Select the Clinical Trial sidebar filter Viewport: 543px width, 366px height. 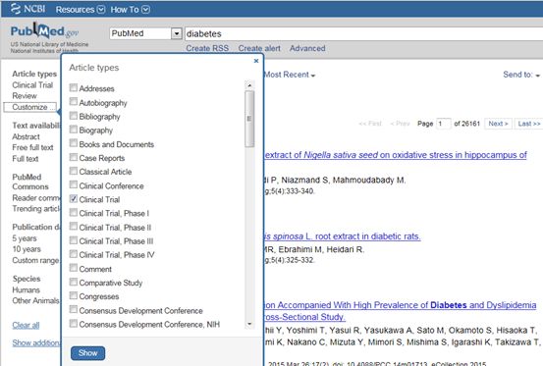point(32,84)
